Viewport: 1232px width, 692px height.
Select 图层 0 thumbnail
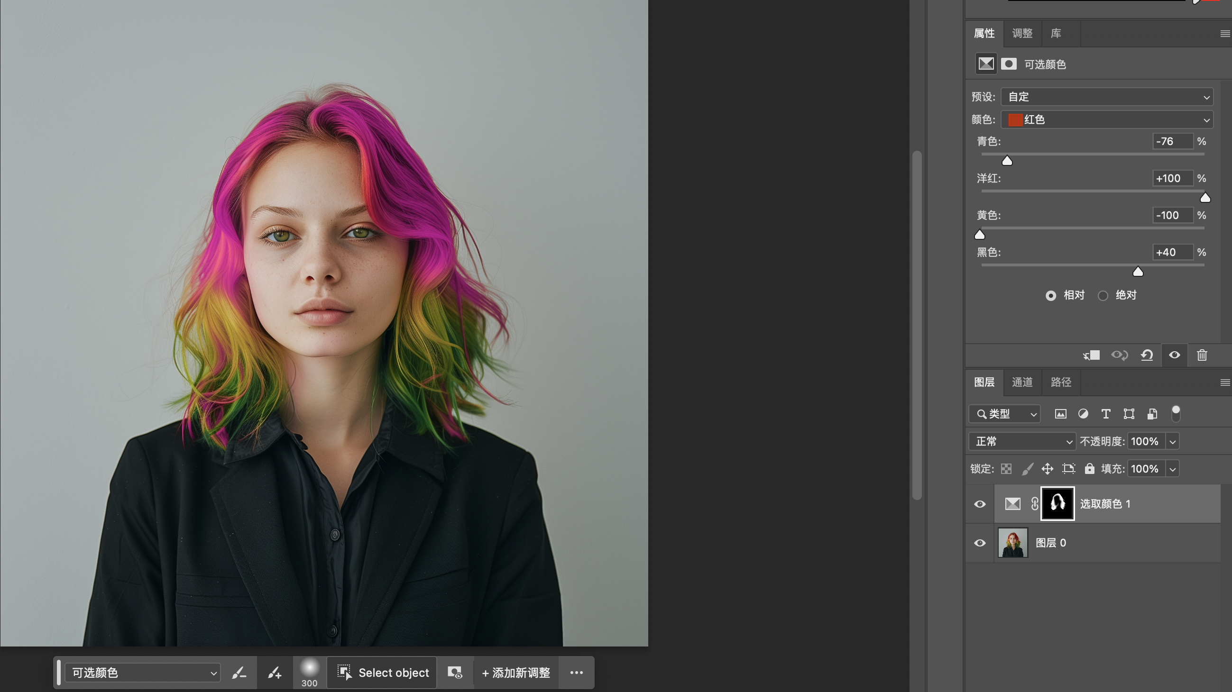1013,543
